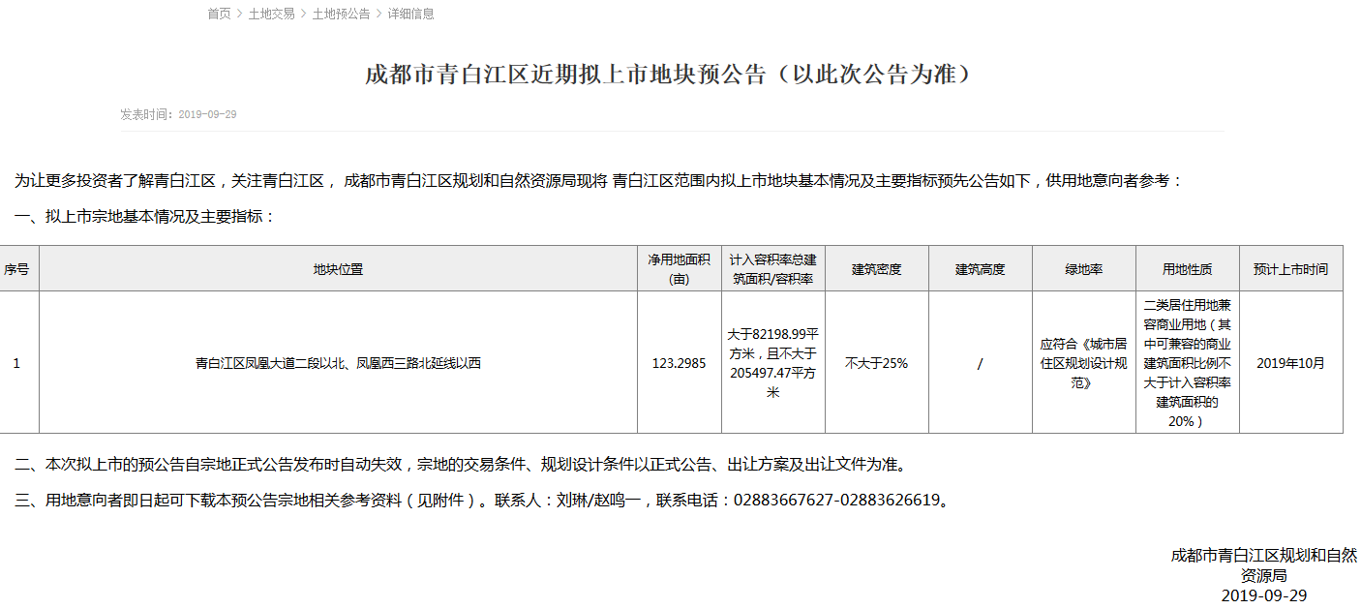Click the cell 青白江区凤凰大道二段以北、凤凰西三路北延线以西
This screenshot has height=609, width=1361.
338,363
